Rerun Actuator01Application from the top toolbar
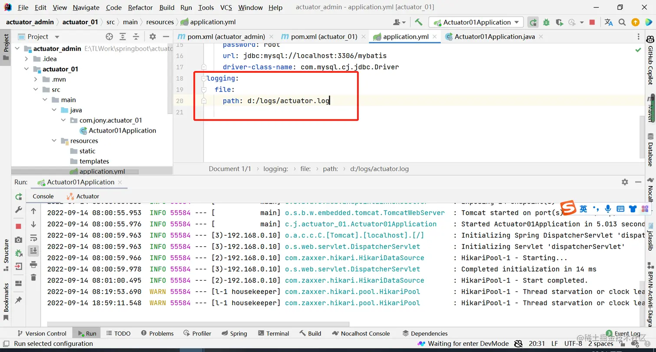This screenshot has height=352, width=656. point(533,22)
